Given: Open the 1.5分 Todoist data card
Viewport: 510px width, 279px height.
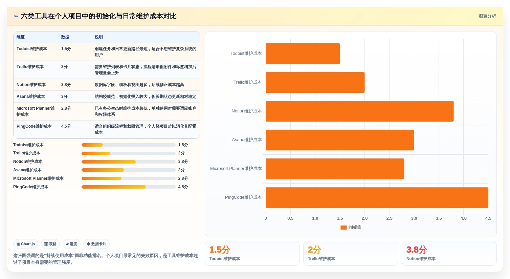Looking at the screenshot, I should [252, 253].
